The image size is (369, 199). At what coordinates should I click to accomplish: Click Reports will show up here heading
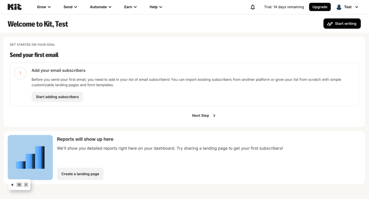coord(85,139)
